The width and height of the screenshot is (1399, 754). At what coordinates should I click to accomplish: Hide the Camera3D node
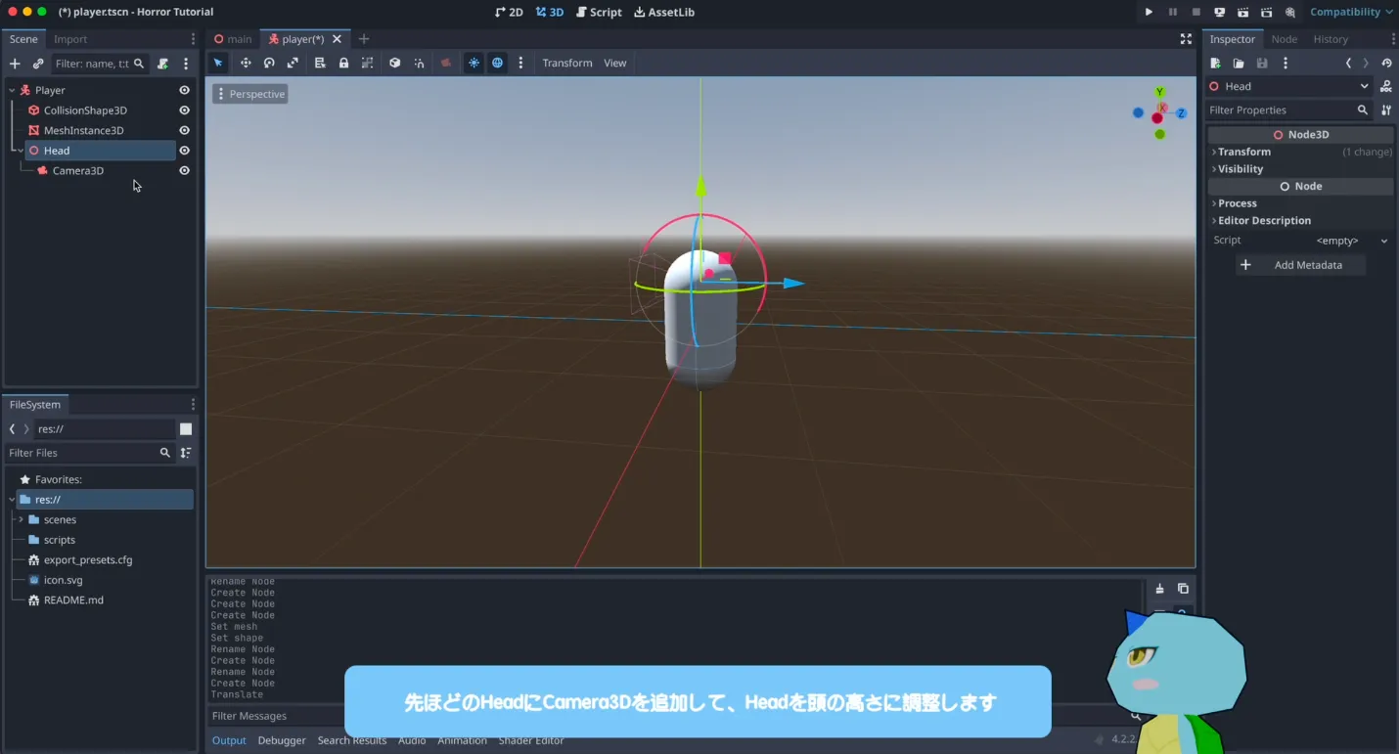click(184, 170)
